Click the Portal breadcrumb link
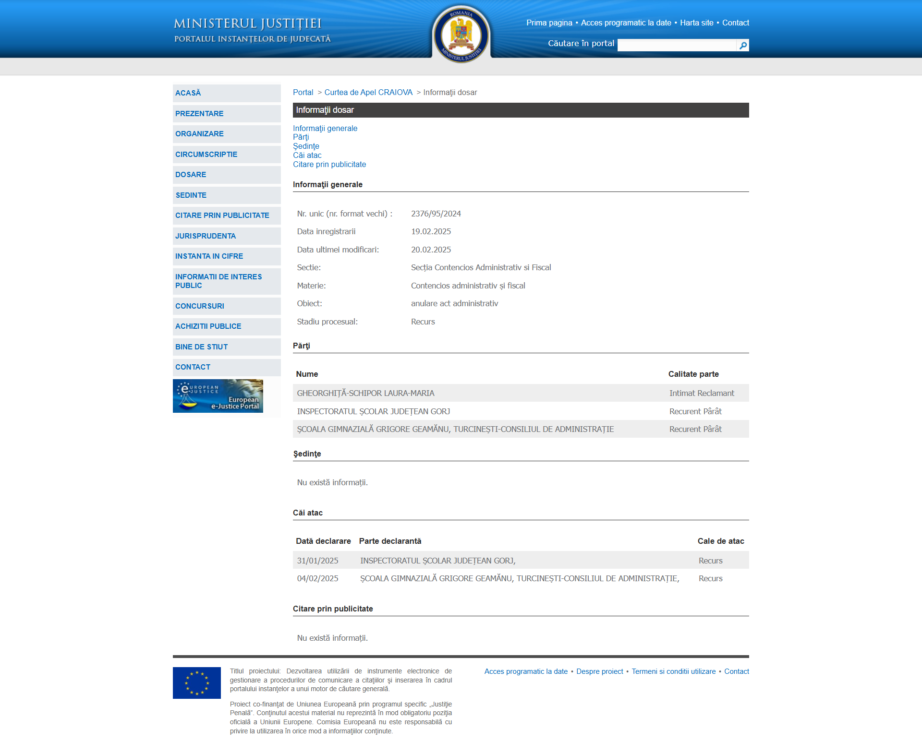This screenshot has height=742, width=922. 303,92
